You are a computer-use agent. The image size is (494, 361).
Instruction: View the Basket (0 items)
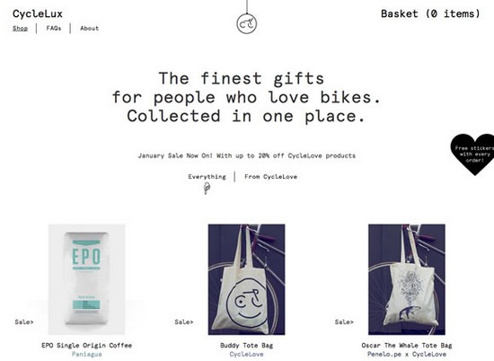(x=430, y=13)
